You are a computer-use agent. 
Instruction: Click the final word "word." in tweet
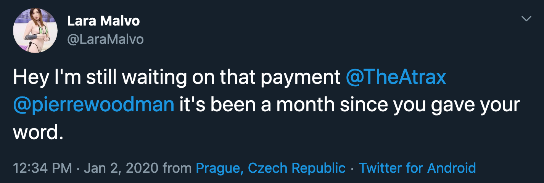[37, 132]
